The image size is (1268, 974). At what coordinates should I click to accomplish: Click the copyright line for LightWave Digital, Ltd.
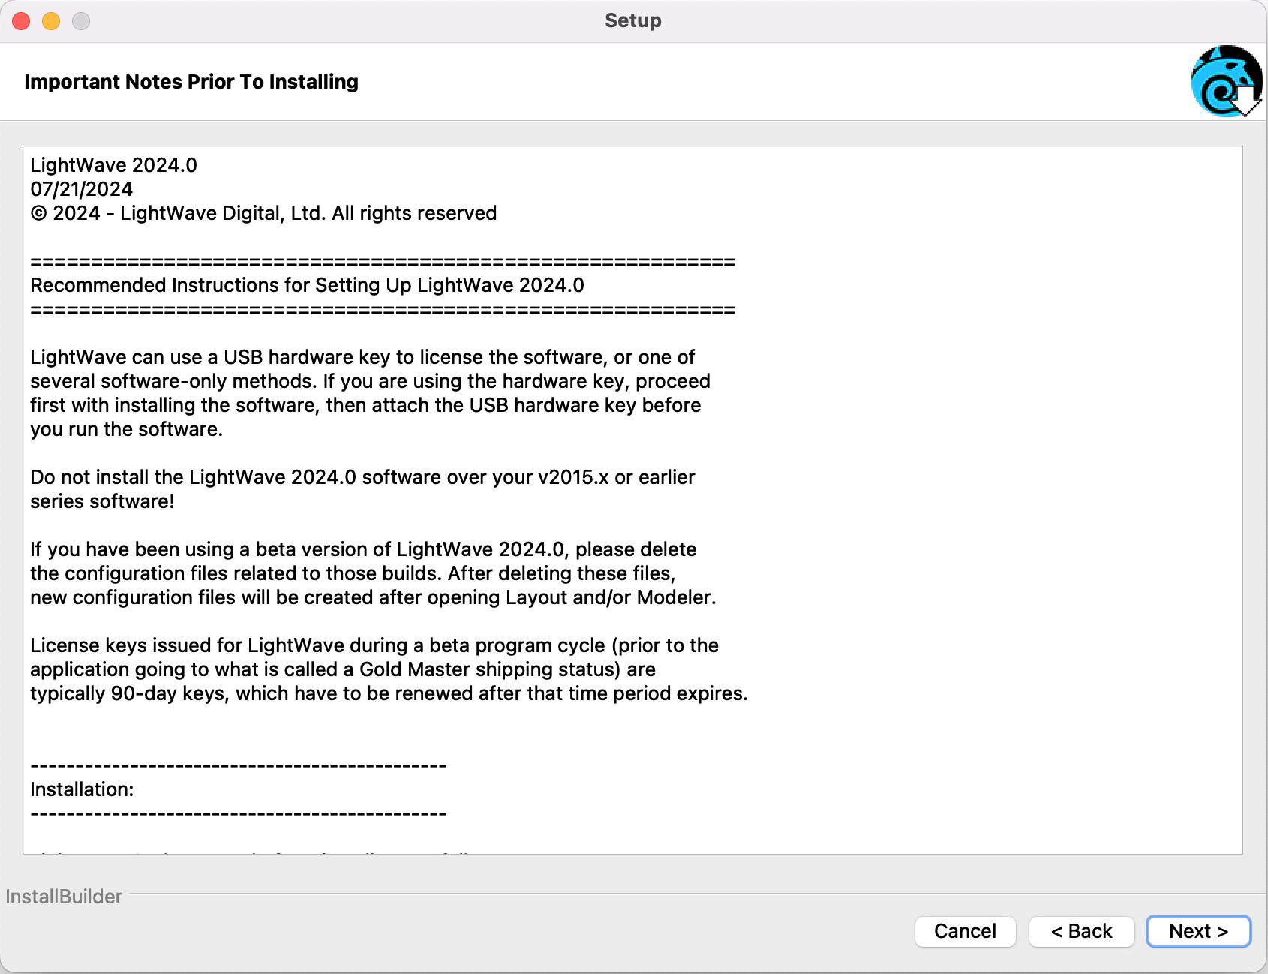[x=263, y=213]
